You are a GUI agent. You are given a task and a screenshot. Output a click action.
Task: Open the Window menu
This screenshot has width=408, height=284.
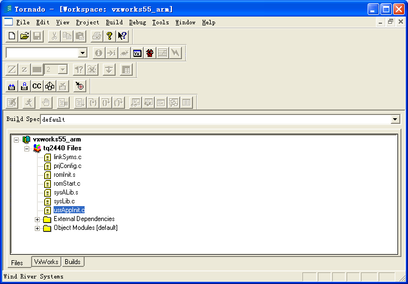click(185, 22)
